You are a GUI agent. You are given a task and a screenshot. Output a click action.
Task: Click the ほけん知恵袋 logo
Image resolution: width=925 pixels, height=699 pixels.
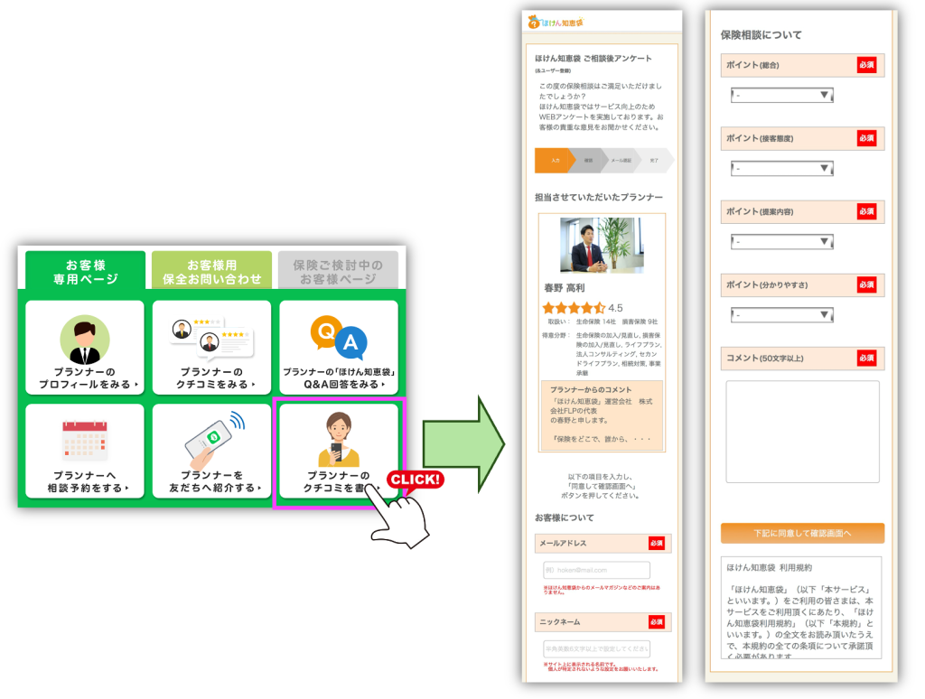click(556, 23)
